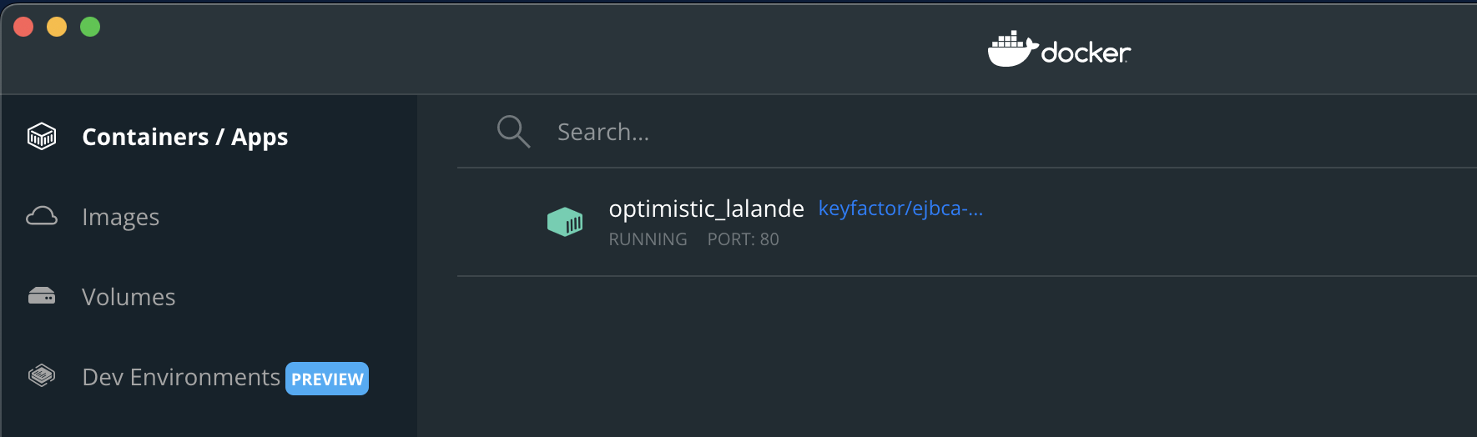
Task: Focus the Search... input field
Action: 751,132
